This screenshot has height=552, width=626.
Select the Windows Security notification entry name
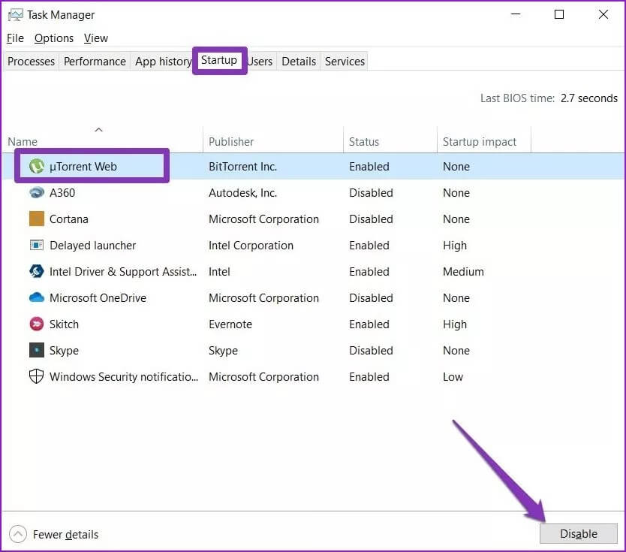(124, 377)
